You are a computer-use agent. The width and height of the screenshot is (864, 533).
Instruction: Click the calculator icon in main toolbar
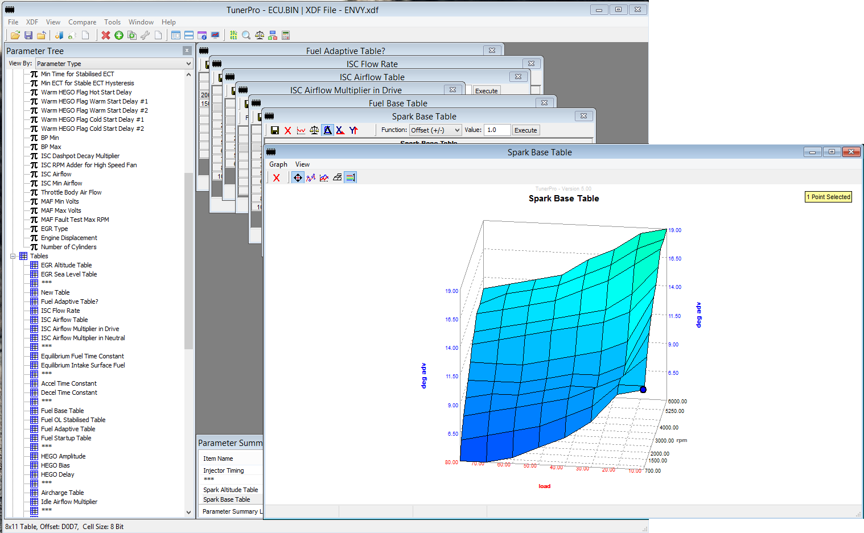[286, 35]
